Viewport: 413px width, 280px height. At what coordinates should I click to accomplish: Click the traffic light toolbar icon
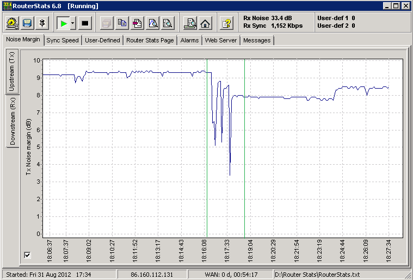coord(42,23)
